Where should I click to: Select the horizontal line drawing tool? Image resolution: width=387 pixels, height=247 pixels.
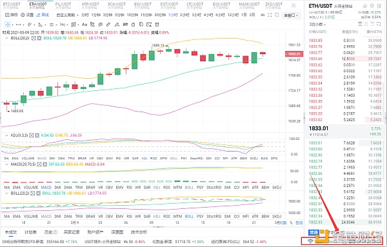[19, 25]
